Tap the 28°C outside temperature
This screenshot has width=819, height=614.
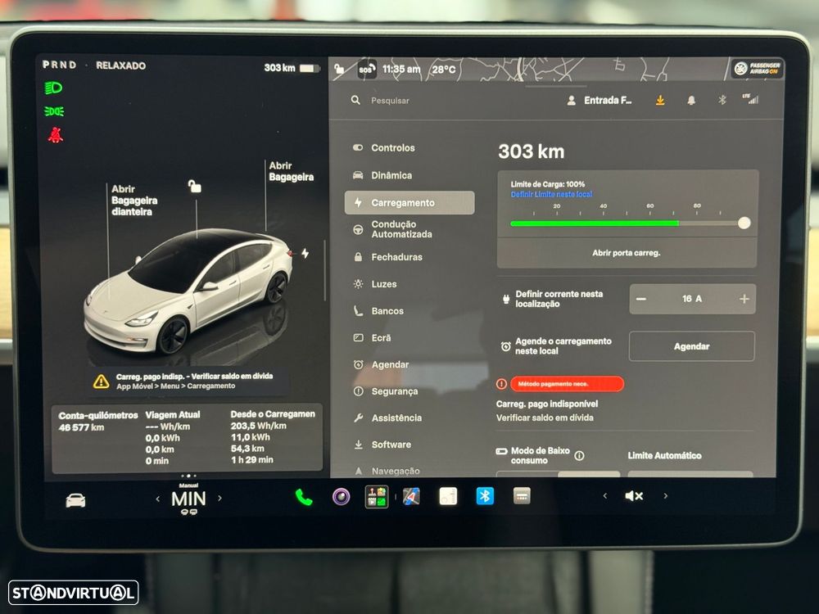444,69
